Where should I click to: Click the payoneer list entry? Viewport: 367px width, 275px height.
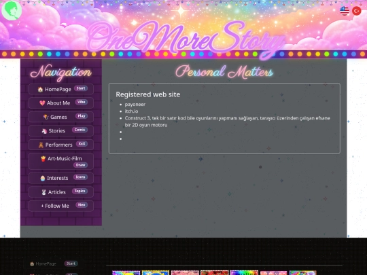click(135, 105)
